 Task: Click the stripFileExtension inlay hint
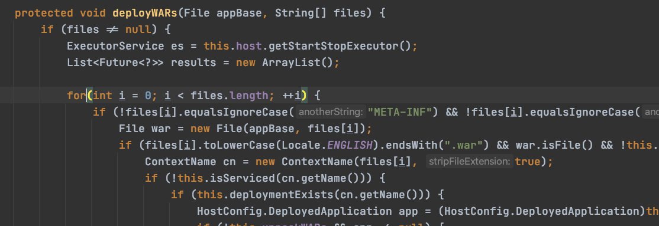pyautogui.click(x=469, y=162)
